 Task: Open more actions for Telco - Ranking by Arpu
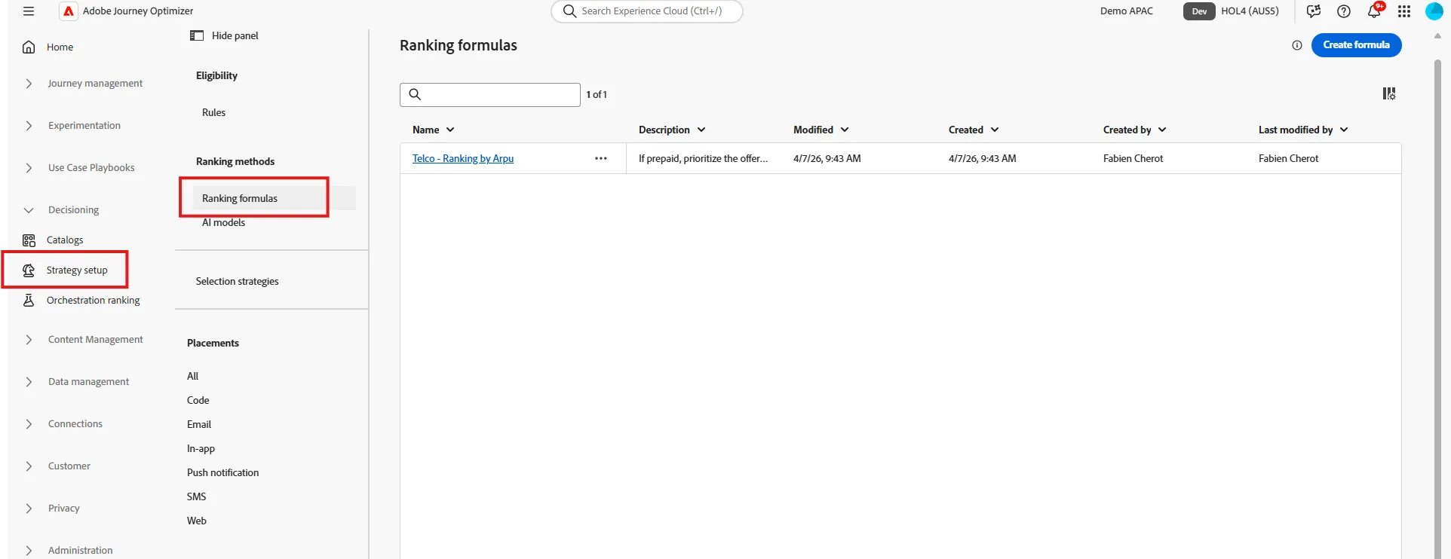click(x=601, y=158)
